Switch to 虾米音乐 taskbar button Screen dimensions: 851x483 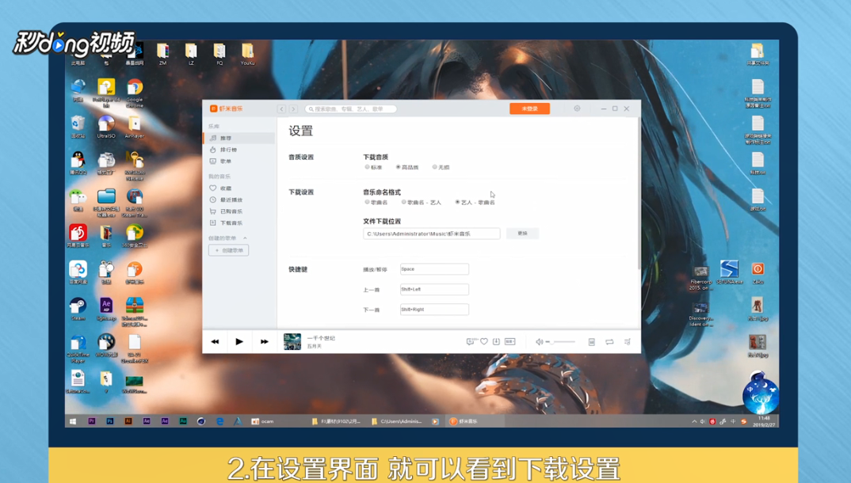coord(475,421)
